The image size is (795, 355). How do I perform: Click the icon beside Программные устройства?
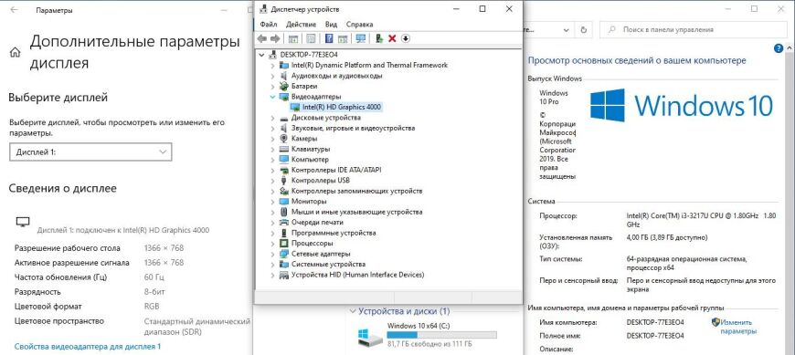tap(284, 233)
